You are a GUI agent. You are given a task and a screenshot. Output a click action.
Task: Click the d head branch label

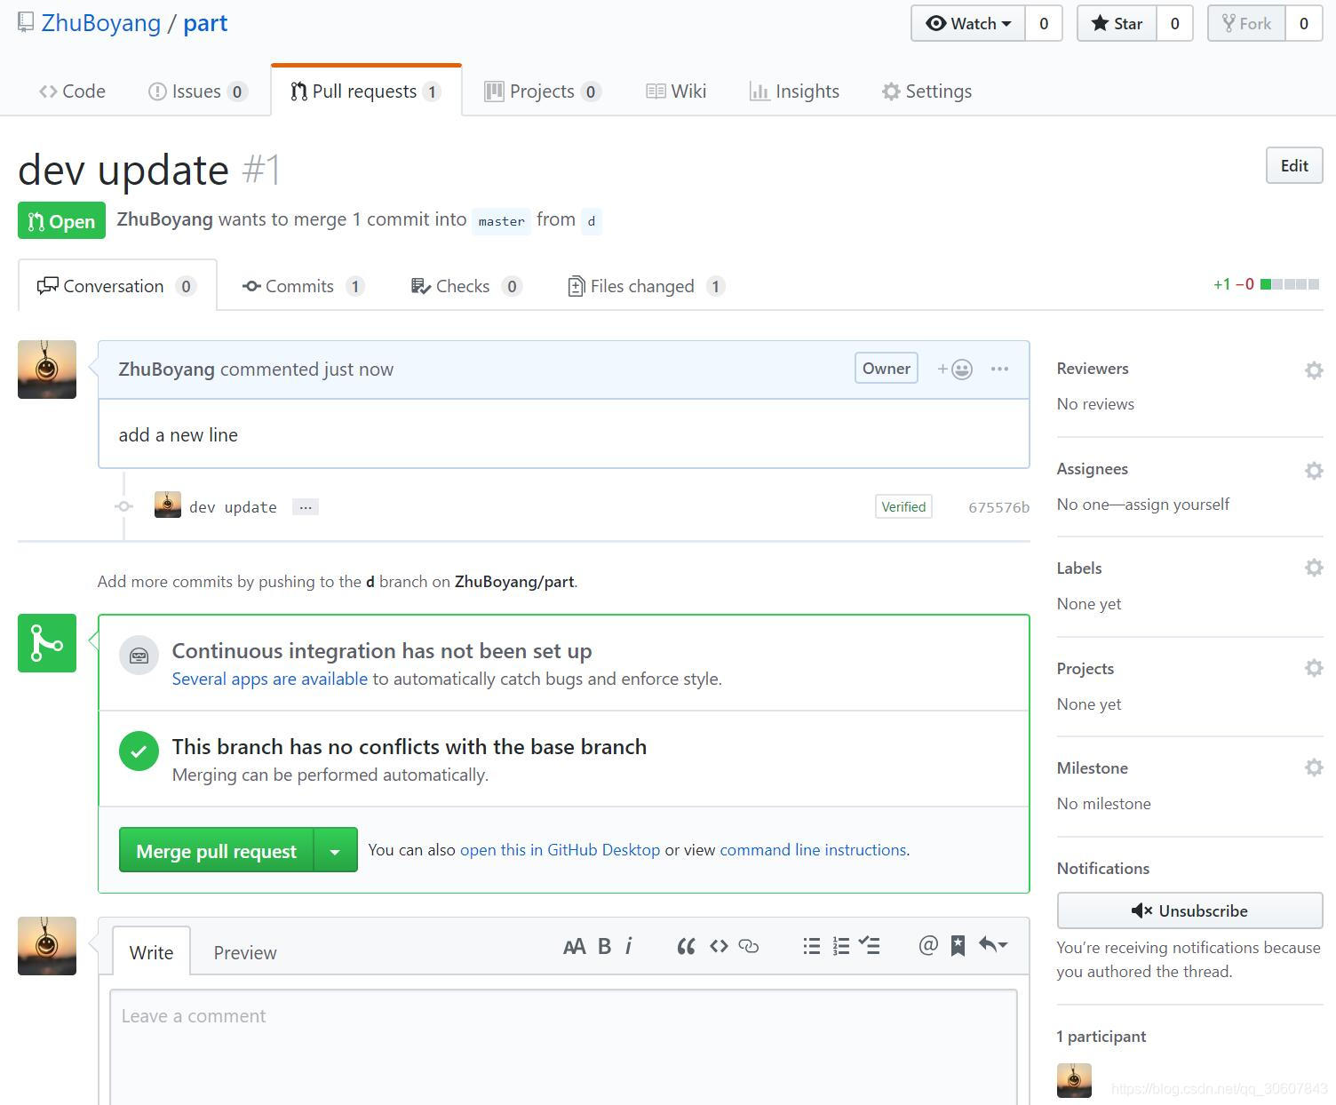592,221
